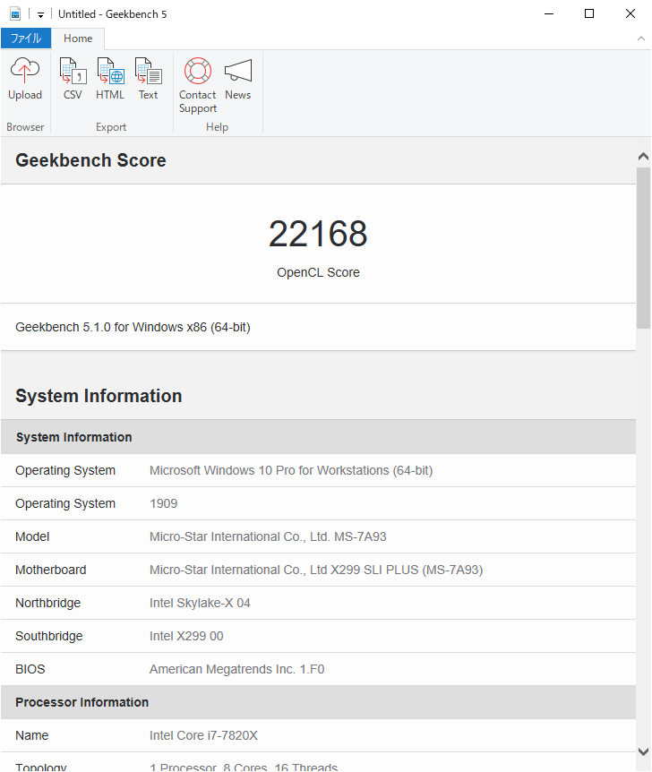Viewport: 652px width, 772px height.
Task: Minimize the Geekbench 5 window
Action: [549, 13]
